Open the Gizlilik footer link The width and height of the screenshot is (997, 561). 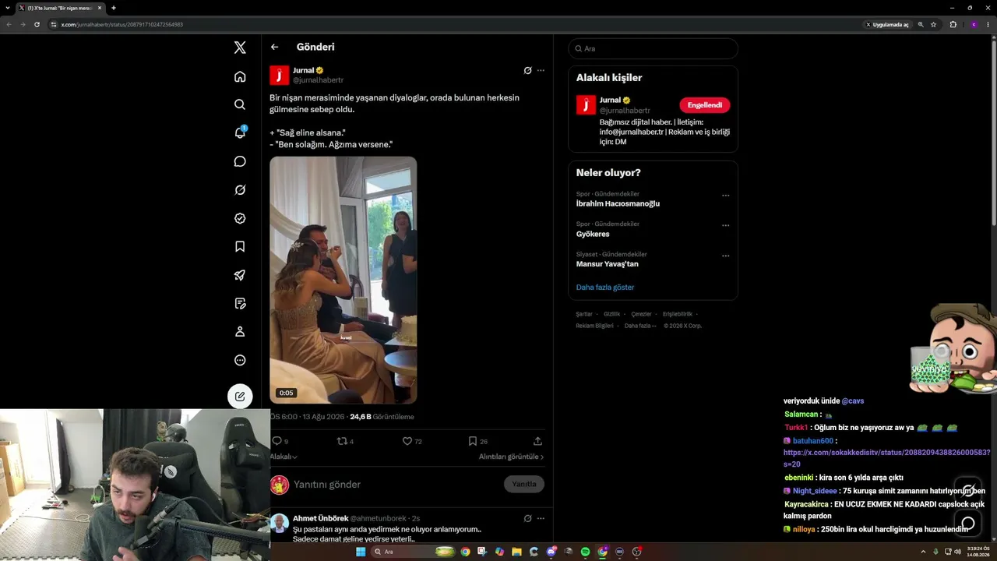[x=611, y=314]
